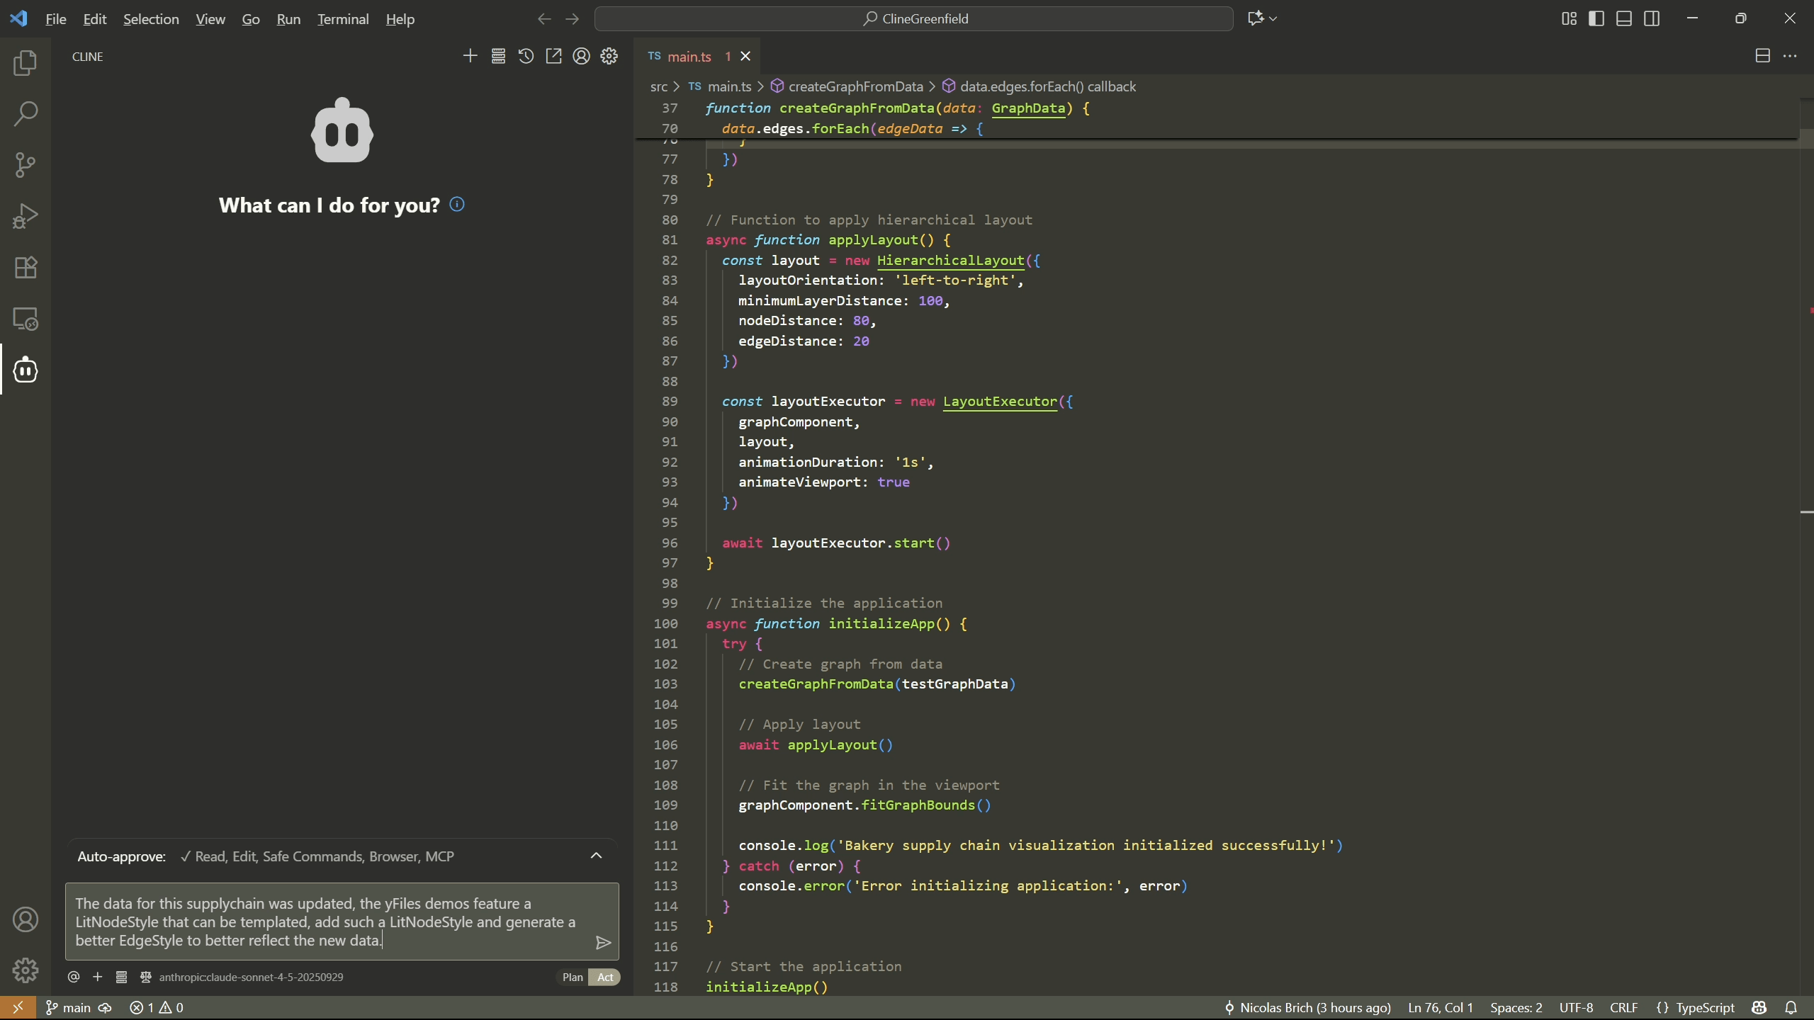Image resolution: width=1814 pixels, height=1020 pixels.
Task: View Cline task history
Action: tap(526, 56)
